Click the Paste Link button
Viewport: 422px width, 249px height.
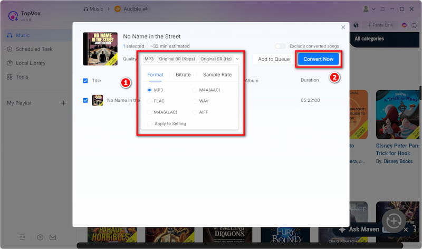coord(380,25)
